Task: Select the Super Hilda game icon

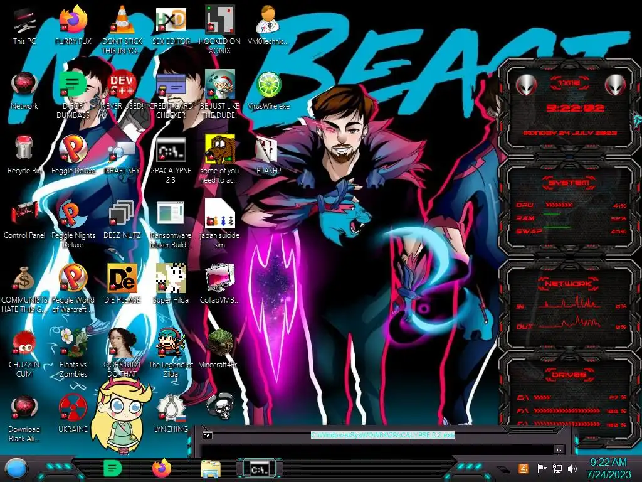Action: (171, 284)
